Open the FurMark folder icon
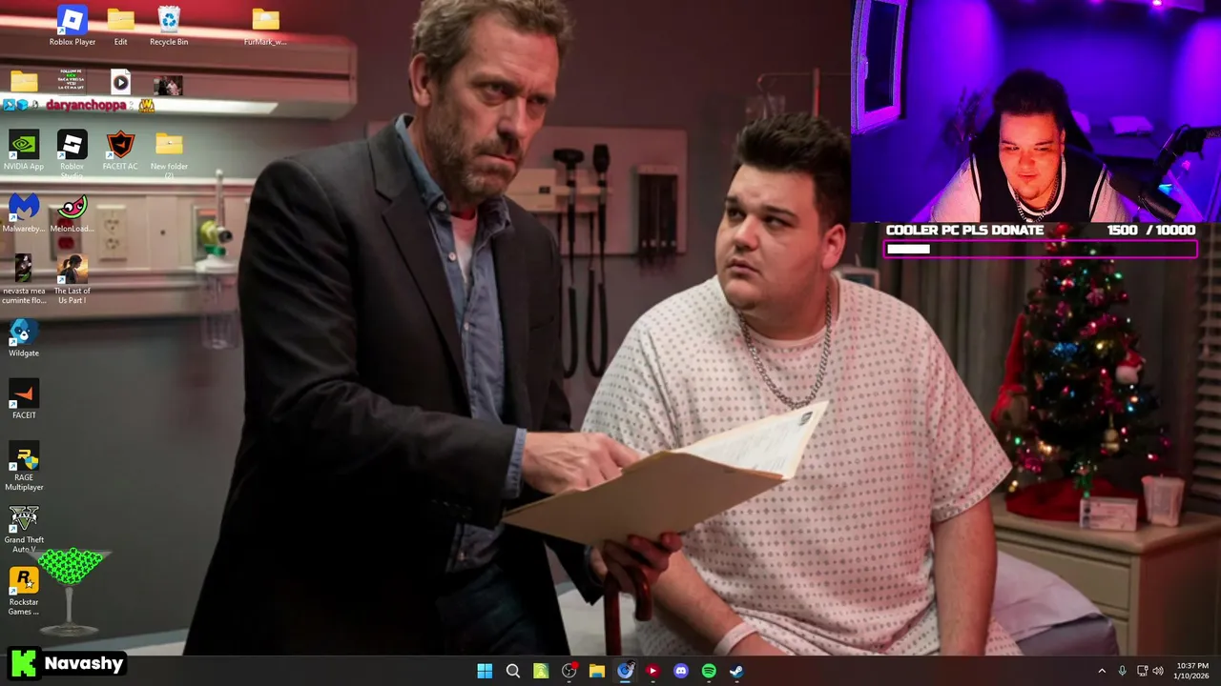 (x=265, y=26)
